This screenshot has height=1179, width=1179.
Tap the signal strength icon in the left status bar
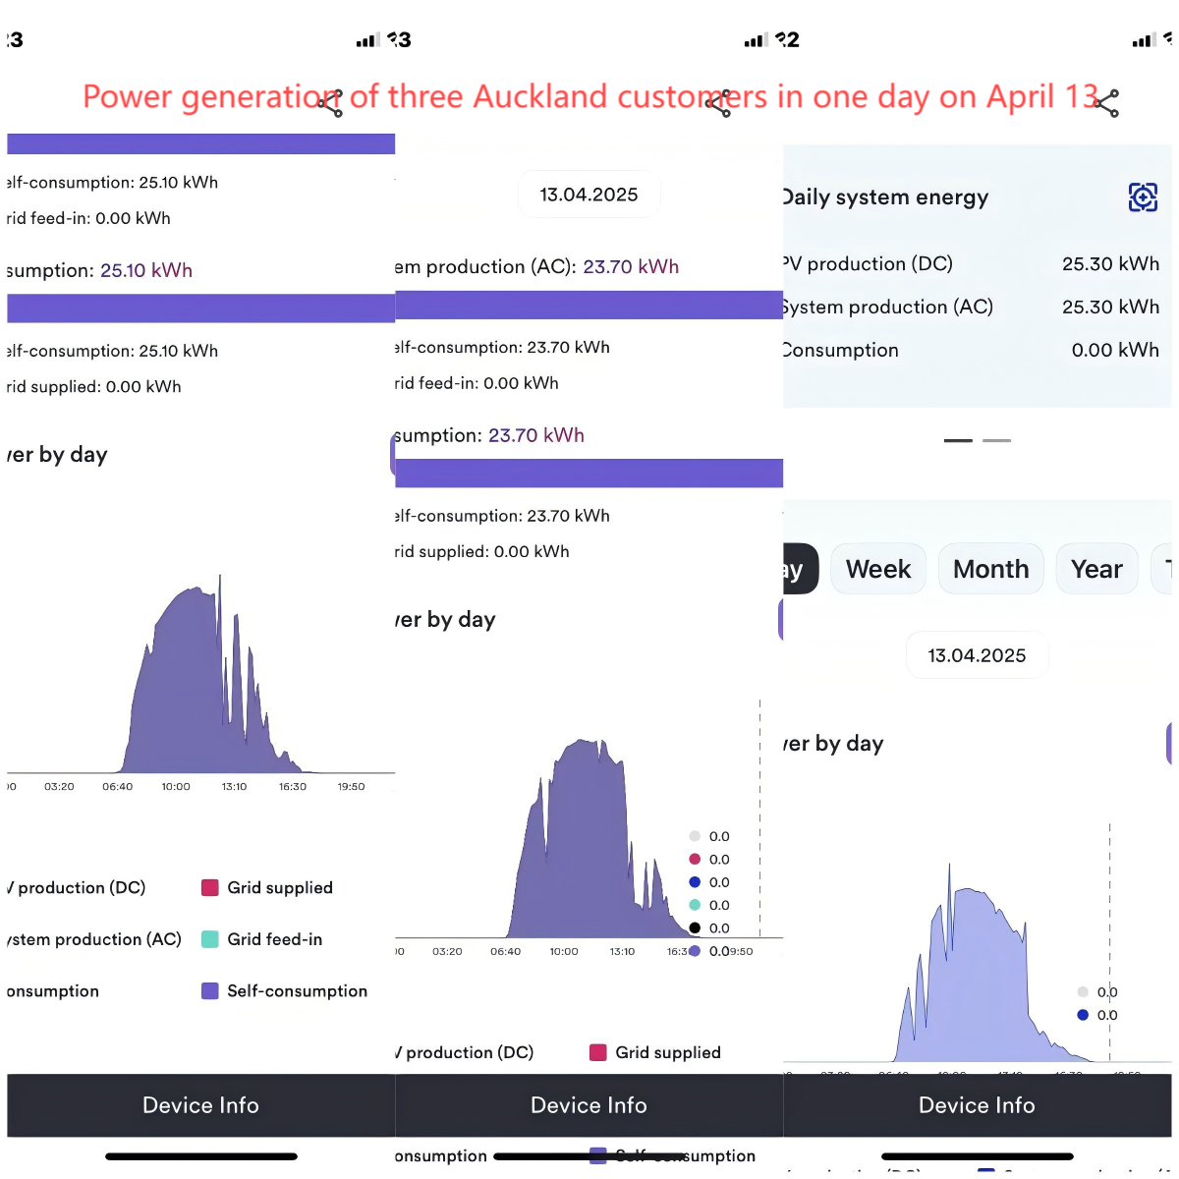(367, 40)
